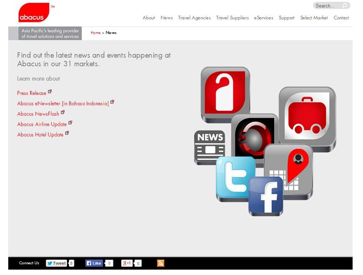This screenshot has height=275, width=363.
Task: Open the Abacus NewsFlash link
Action: pos(38,114)
